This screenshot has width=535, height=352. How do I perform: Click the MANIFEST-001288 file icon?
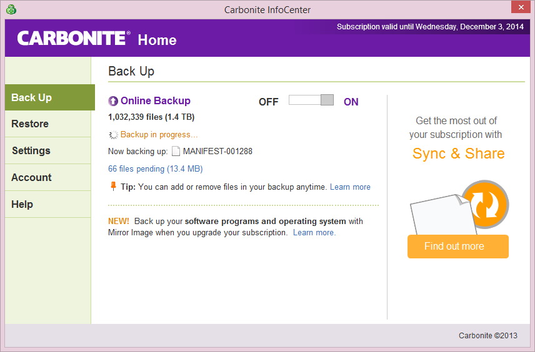[176, 151]
